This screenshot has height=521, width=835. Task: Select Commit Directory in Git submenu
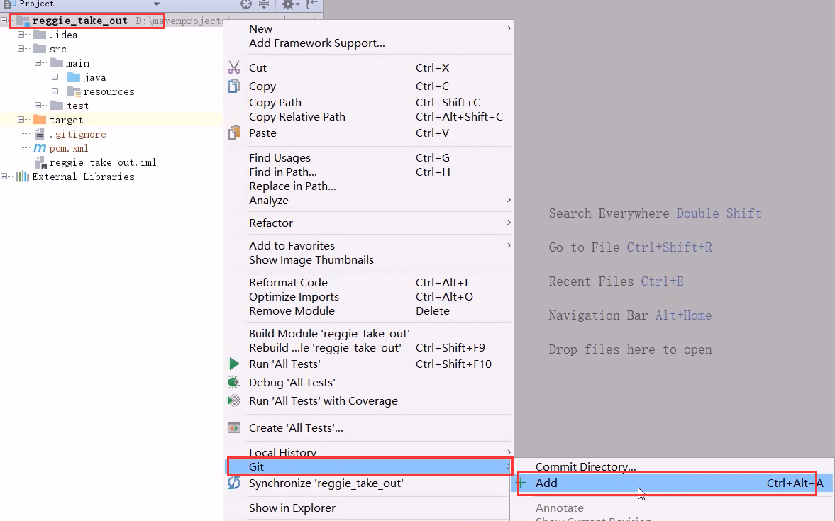coord(585,467)
